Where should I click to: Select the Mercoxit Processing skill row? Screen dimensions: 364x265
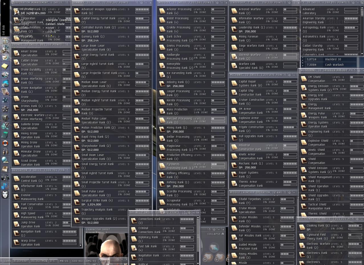click(192, 120)
